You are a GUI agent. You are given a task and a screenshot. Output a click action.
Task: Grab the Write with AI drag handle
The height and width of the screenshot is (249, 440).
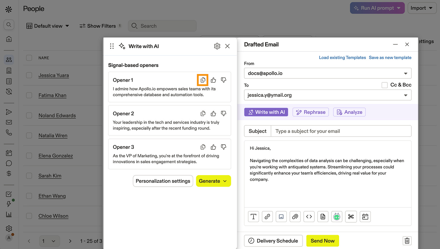[112, 46]
